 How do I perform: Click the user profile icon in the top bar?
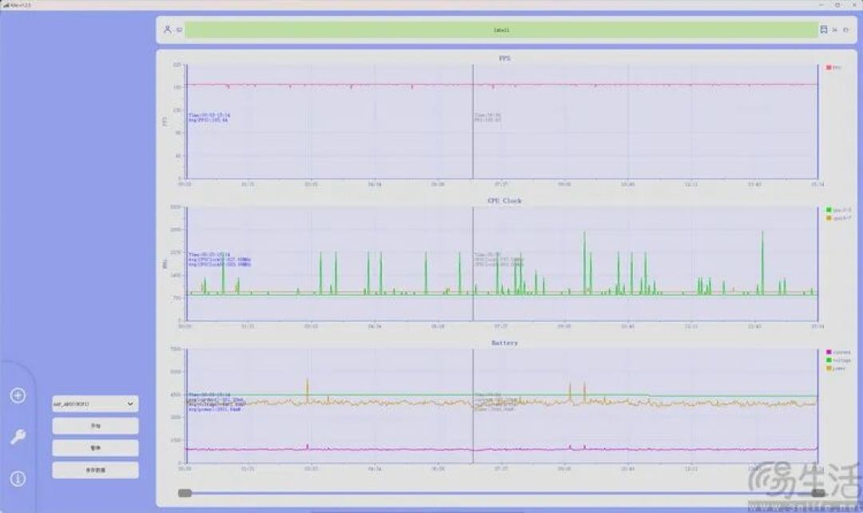coord(167,30)
